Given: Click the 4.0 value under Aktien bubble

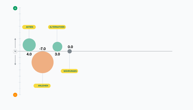Looking at the screenshot, I should pyautogui.click(x=29, y=54).
